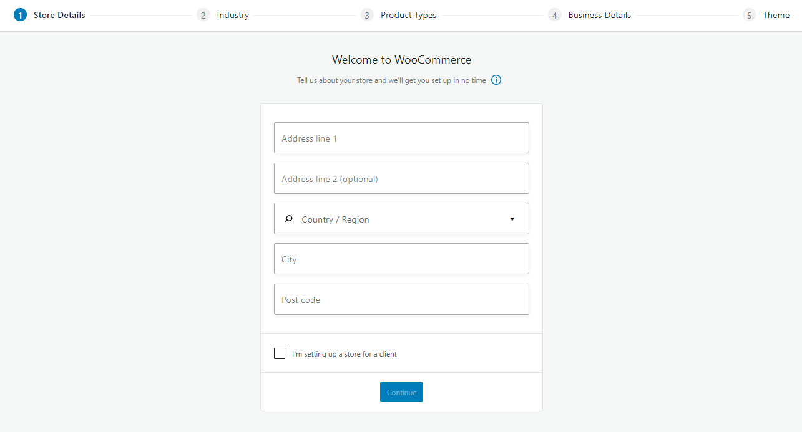Click into the Post code field
802x432 pixels.
click(x=401, y=299)
